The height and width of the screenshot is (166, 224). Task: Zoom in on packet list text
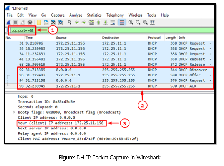pyautogui.click(x=131, y=22)
